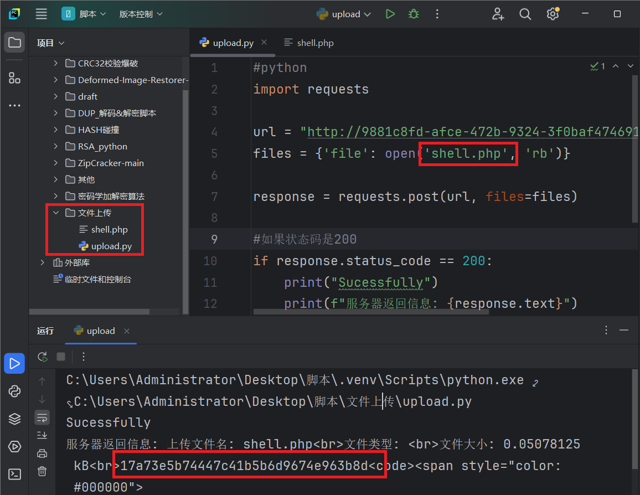Click the upload.py path in console output

[x=272, y=401]
